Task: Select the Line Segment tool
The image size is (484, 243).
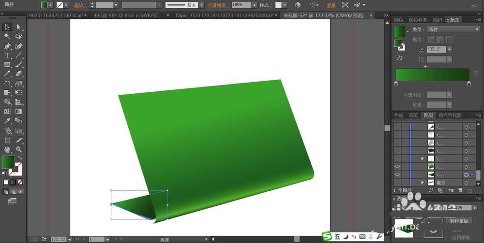Action: [x=19, y=56]
